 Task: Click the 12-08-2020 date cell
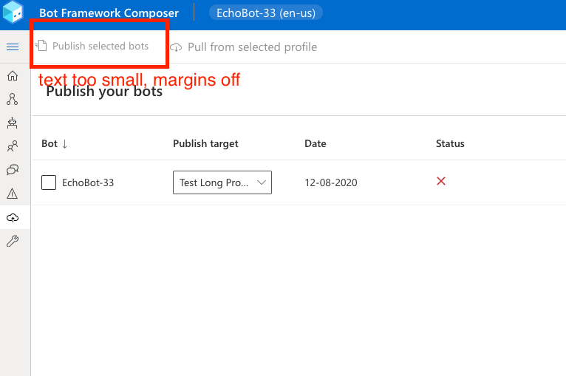click(x=331, y=183)
